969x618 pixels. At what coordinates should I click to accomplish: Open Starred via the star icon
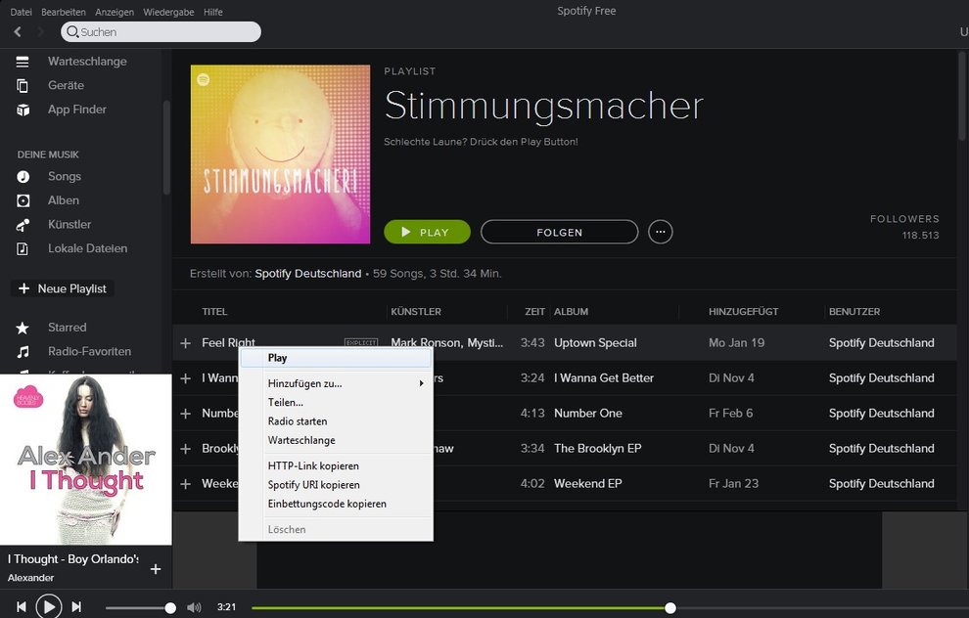coord(23,328)
